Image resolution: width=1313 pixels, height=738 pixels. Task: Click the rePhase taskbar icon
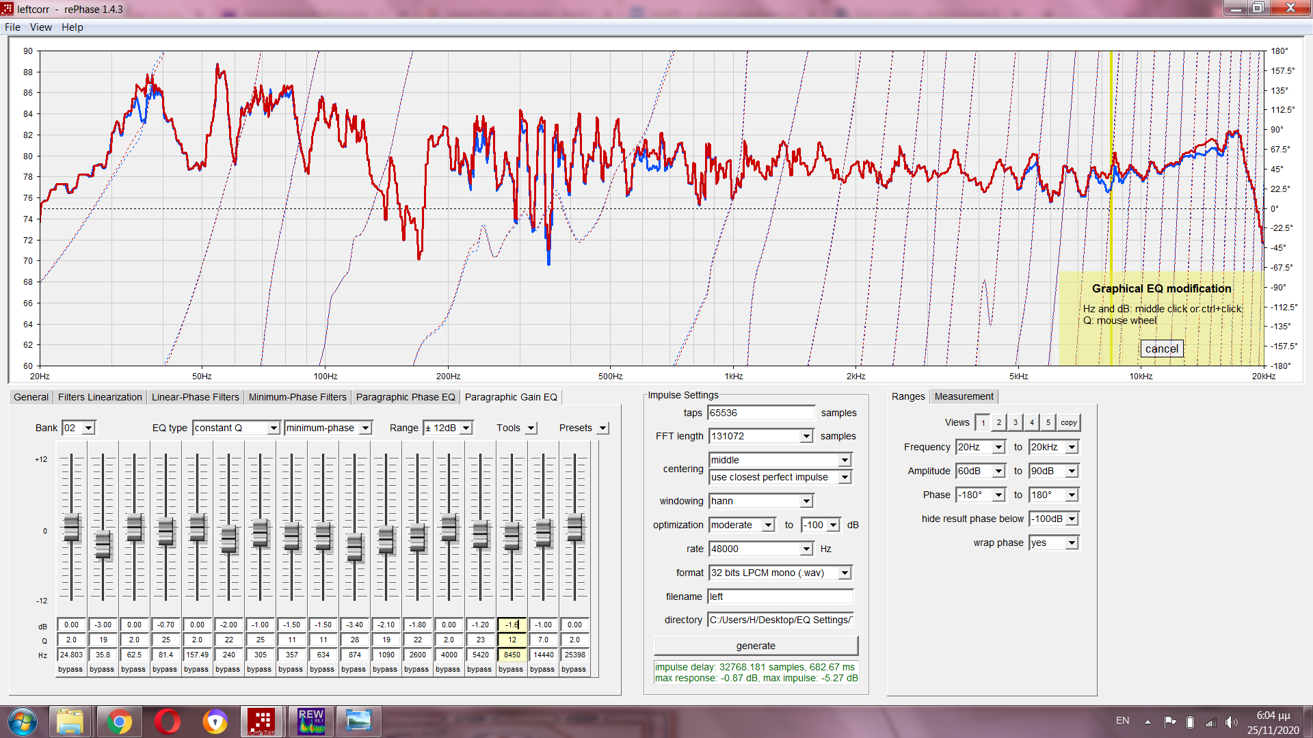tap(261, 722)
